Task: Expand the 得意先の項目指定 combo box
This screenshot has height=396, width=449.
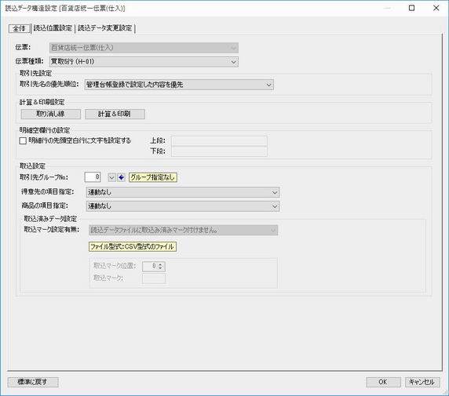Action: [x=183, y=192]
